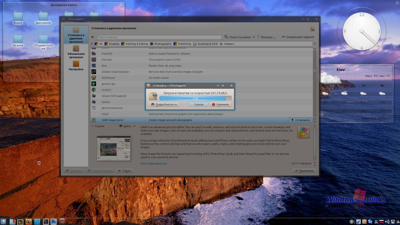Select the Drawing category
Viewport: 400px width, 225px height.
coord(112,44)
